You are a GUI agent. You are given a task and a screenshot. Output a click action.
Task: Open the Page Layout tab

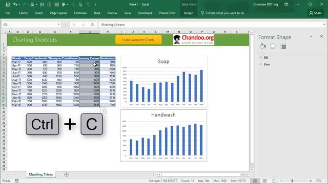tap(58, 13)
